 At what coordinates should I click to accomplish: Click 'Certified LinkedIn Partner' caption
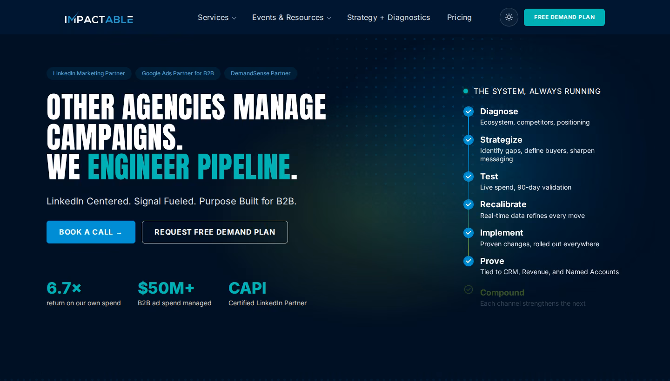tap(268, 303)
